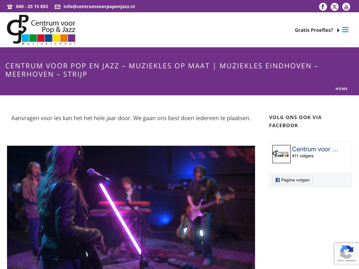
Task: Open the Facebook icon in top bar
Action: (323, 7)
